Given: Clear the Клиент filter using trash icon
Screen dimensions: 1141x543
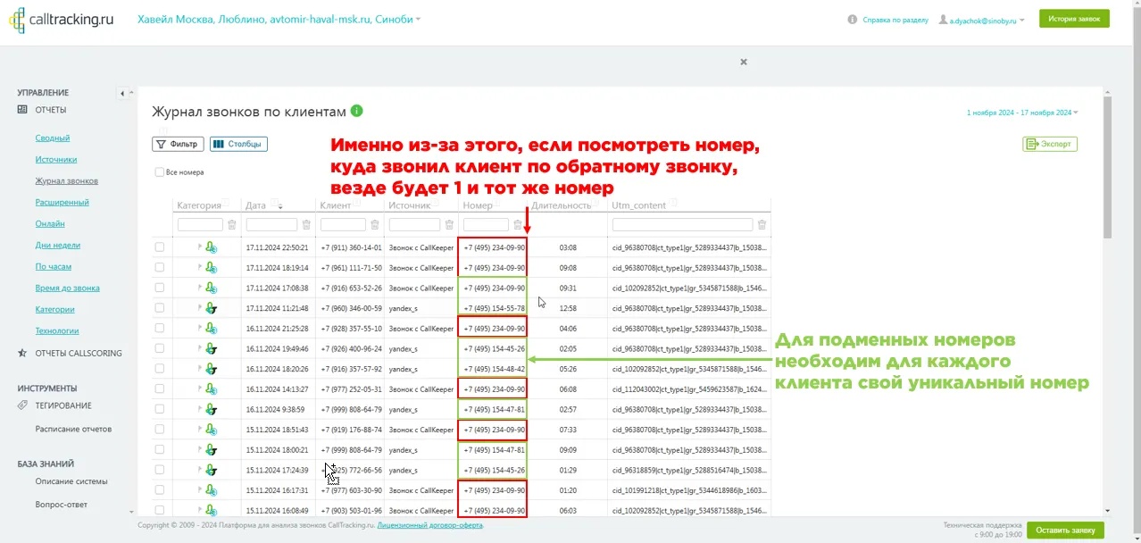Looking at the screenshot, I should 375,225.
